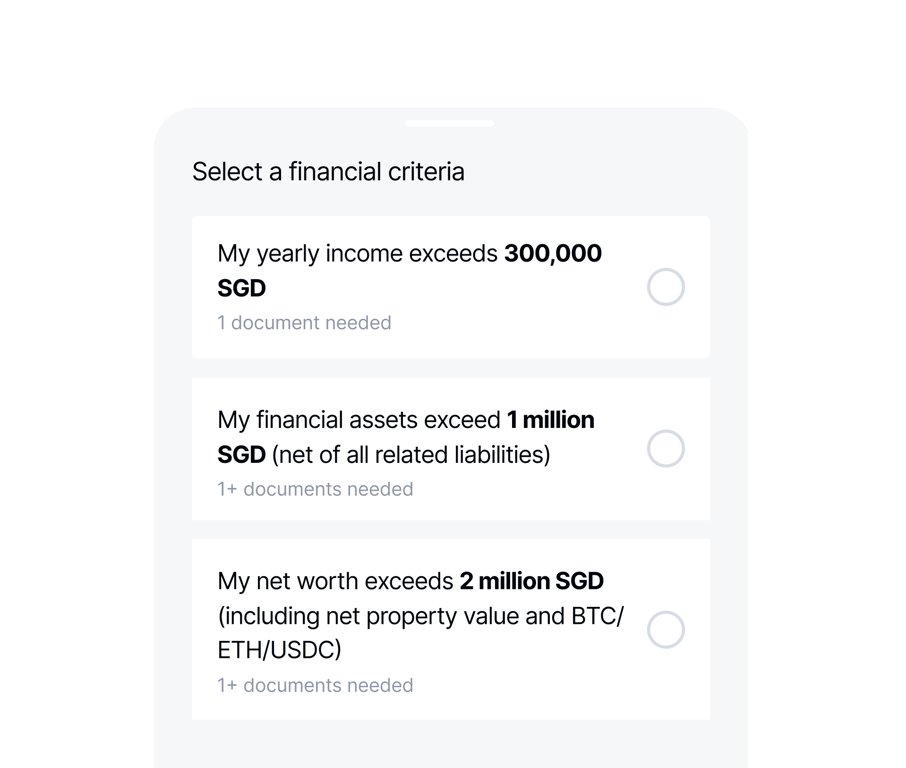The image size is (906, 768).
Task: Select the net worth radio button
Action: (x=666, y=629)
